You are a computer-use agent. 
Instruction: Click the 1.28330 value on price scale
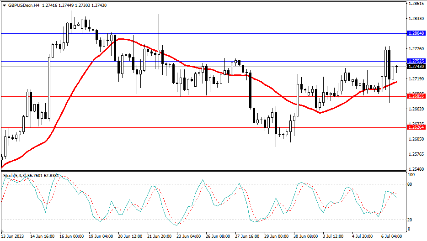click(416, 19)
